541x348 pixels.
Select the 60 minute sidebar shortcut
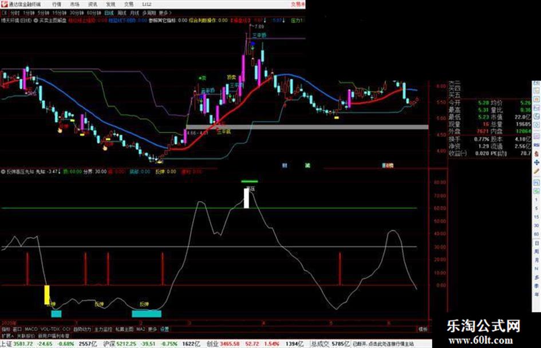[x=536, y=234]
